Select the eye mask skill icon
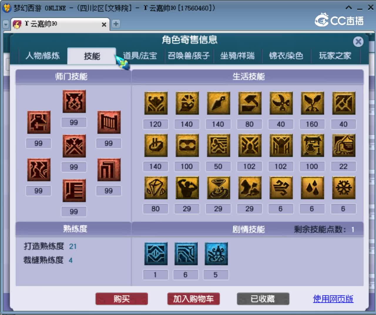This screenshot has width=376, height=315. click(187, 145)
